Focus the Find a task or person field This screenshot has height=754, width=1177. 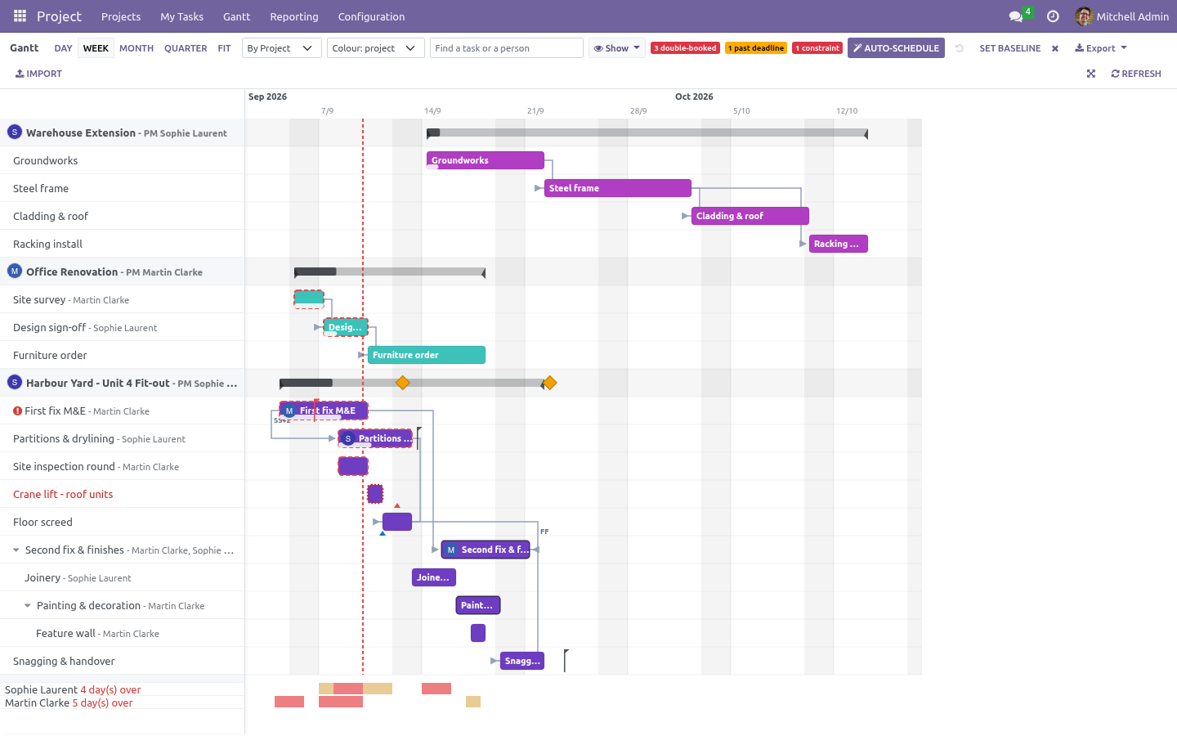[507, 48]
